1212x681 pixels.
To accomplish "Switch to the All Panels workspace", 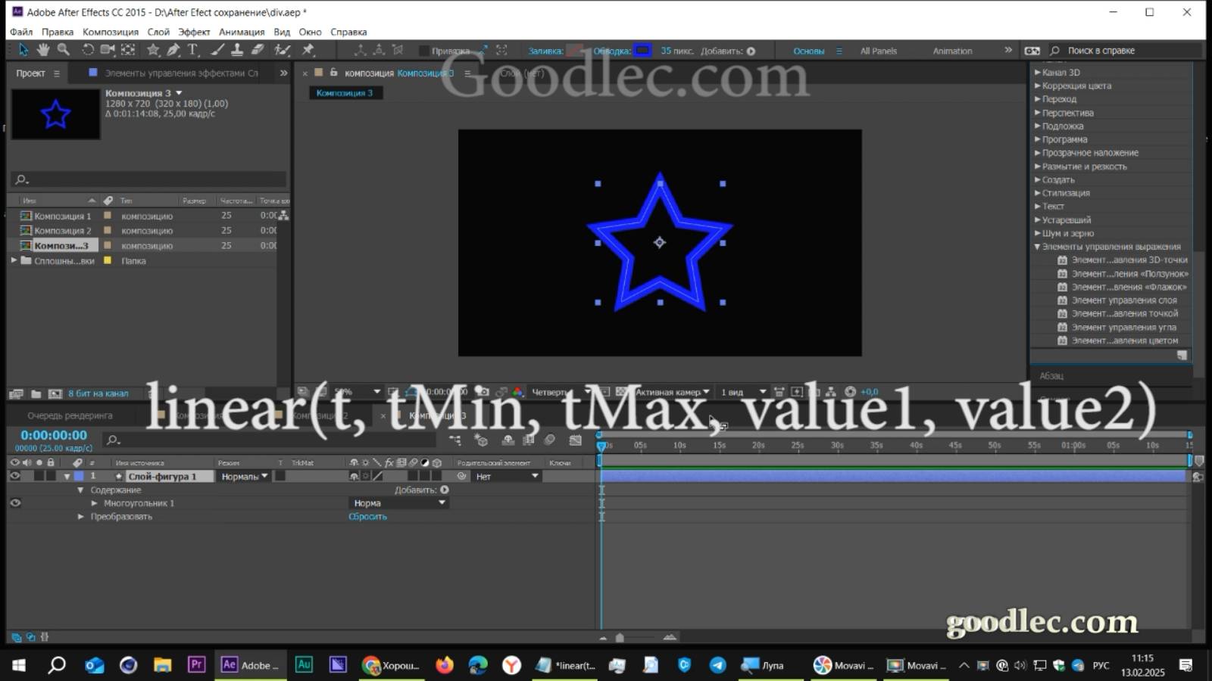I will pos(879,51).
